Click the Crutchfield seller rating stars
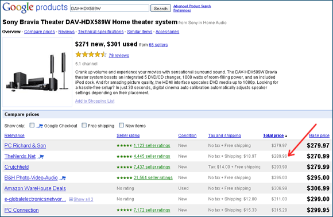 [x=125, y=167]
